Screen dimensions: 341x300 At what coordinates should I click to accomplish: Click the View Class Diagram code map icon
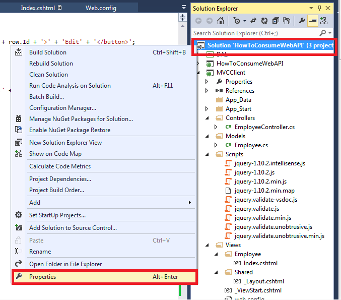324,21
